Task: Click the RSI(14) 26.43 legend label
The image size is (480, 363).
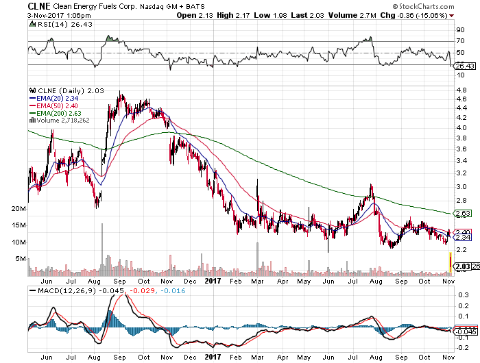Action: pyautogui.click(x=65, y=24)
